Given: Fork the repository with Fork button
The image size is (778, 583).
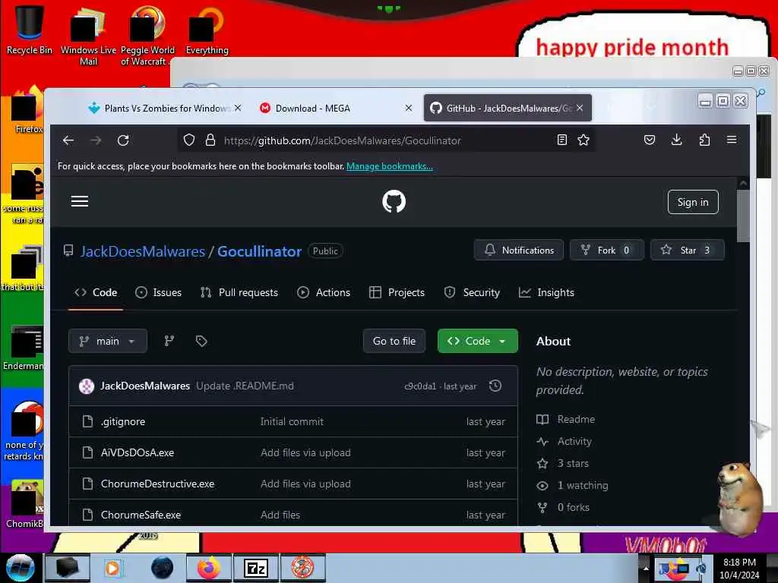Looking at the screenshot, I should click(606, 251).
